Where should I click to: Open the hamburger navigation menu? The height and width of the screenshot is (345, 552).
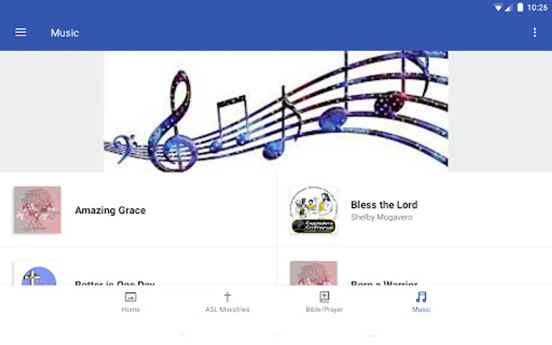21,33
